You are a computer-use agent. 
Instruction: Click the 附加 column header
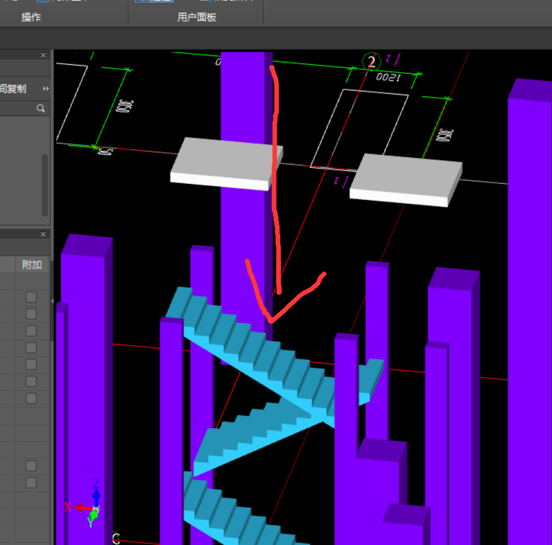[x=32, y=264]
